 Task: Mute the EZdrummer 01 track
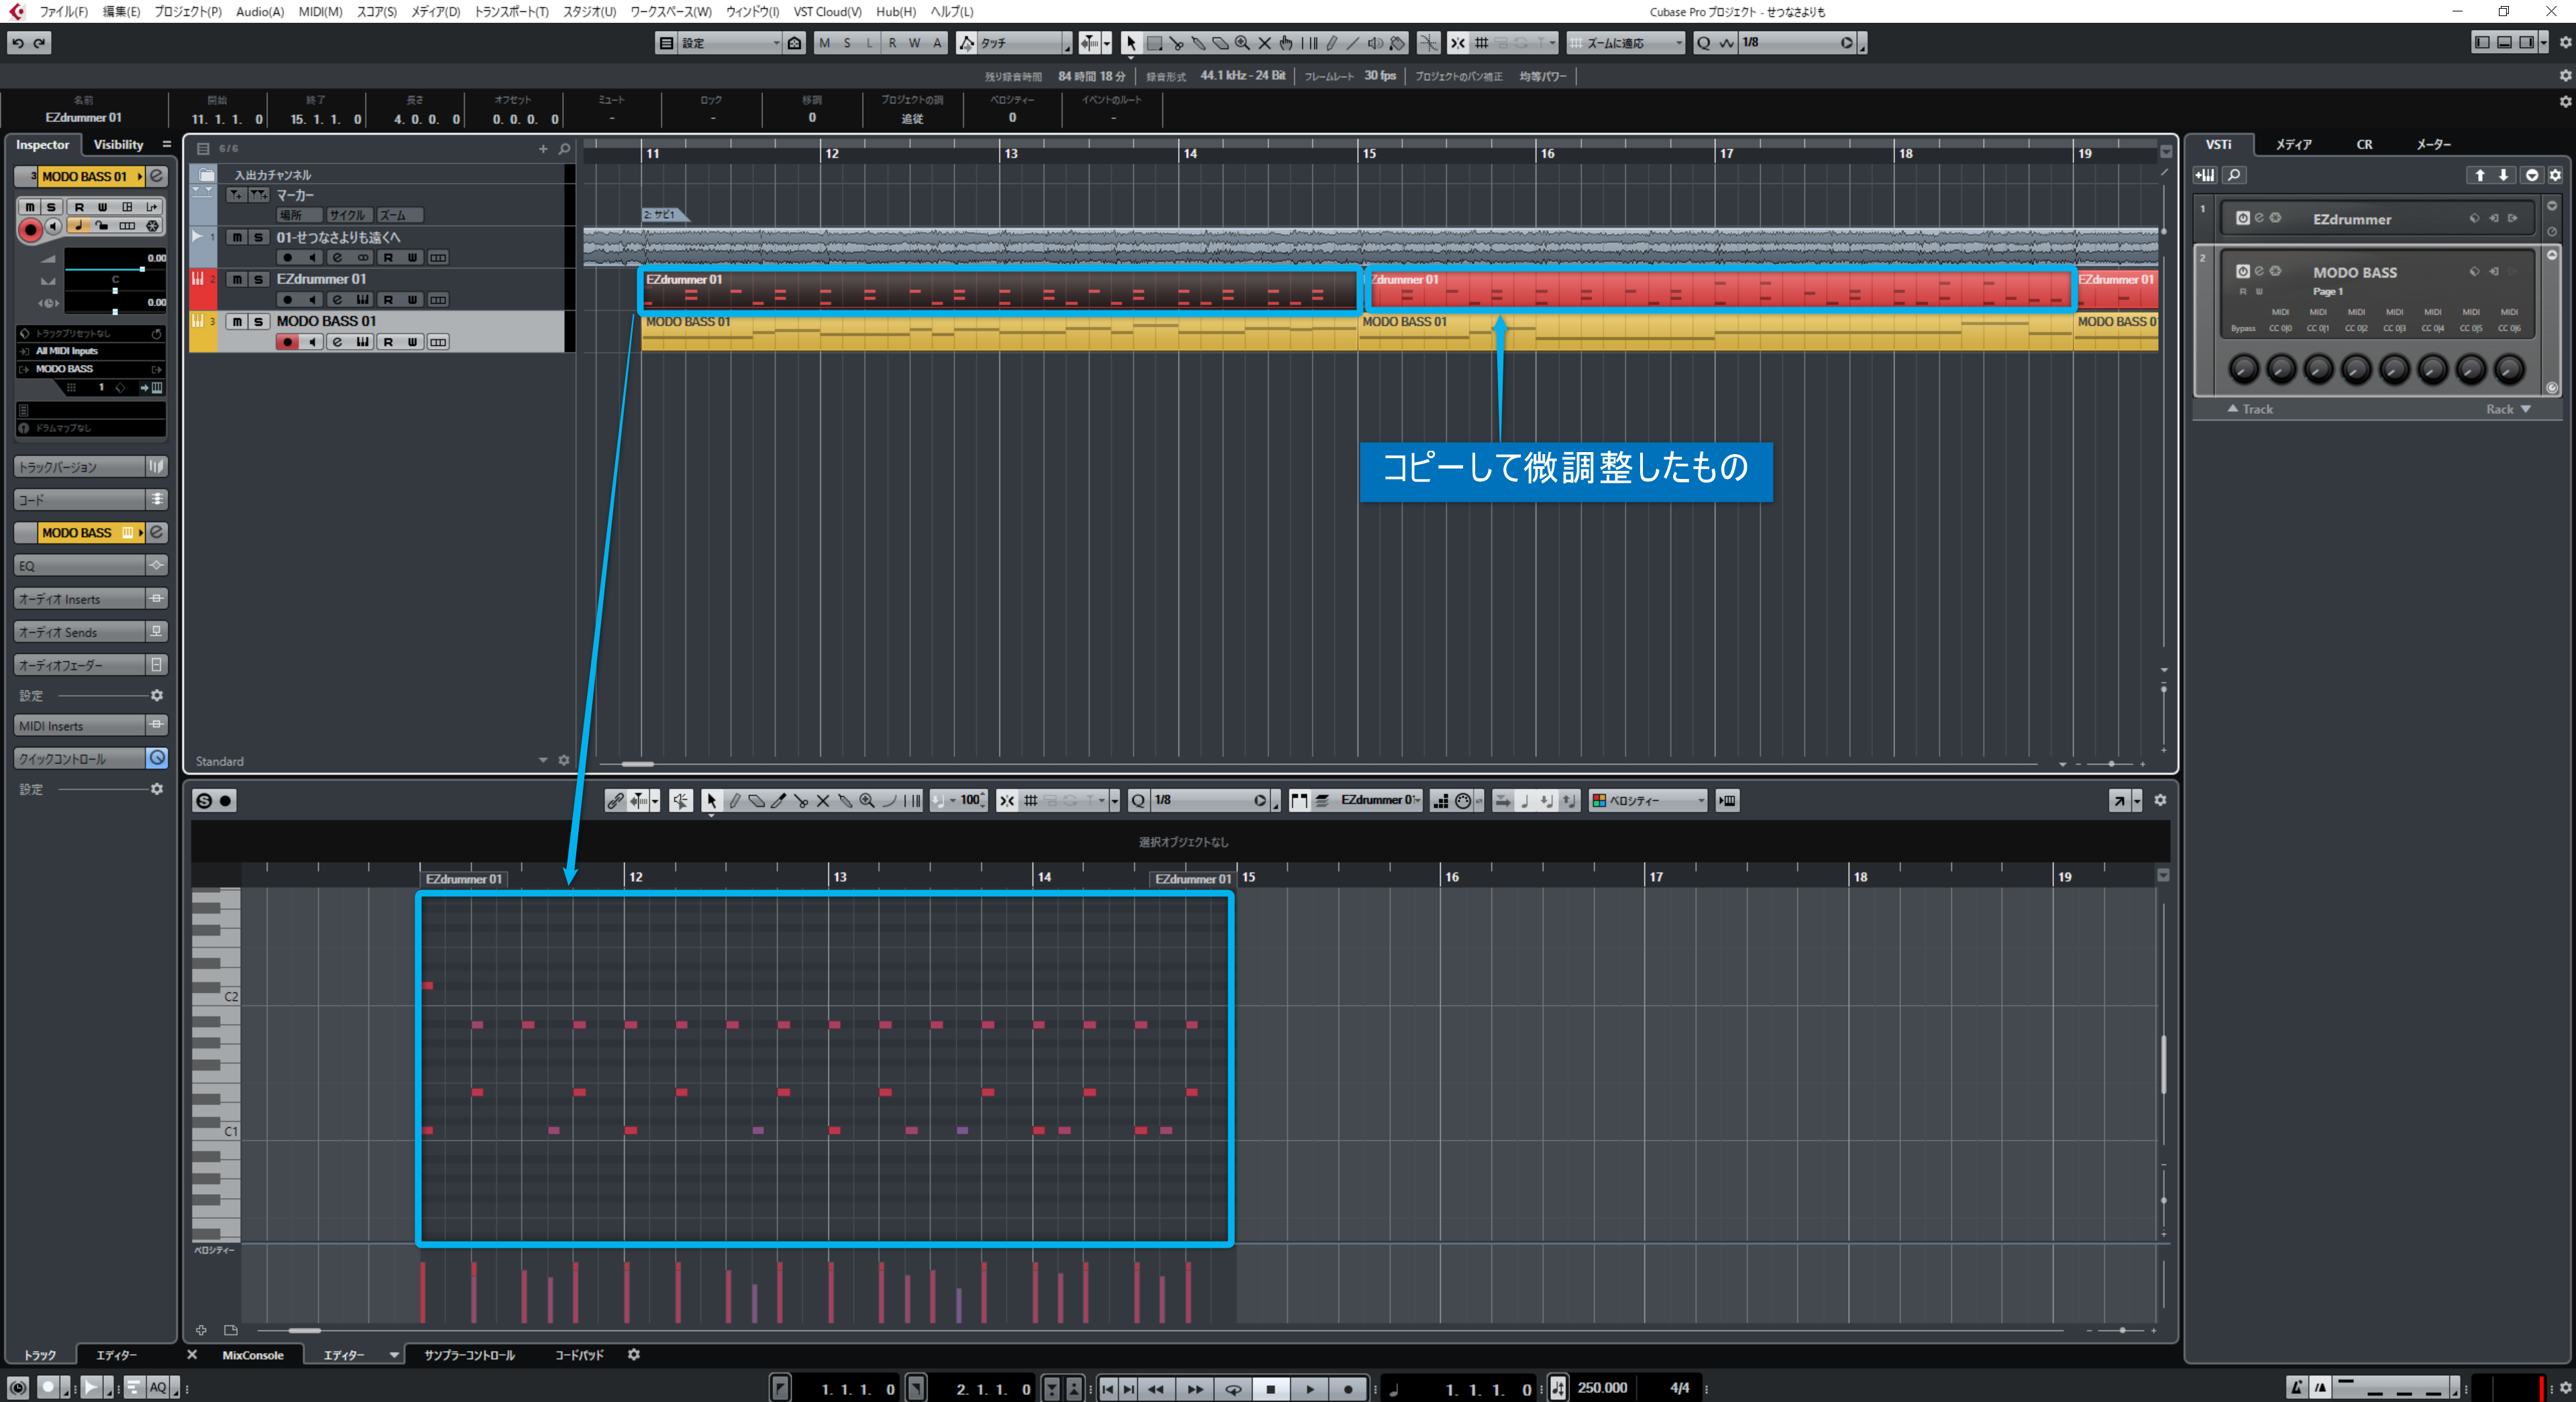237,279
